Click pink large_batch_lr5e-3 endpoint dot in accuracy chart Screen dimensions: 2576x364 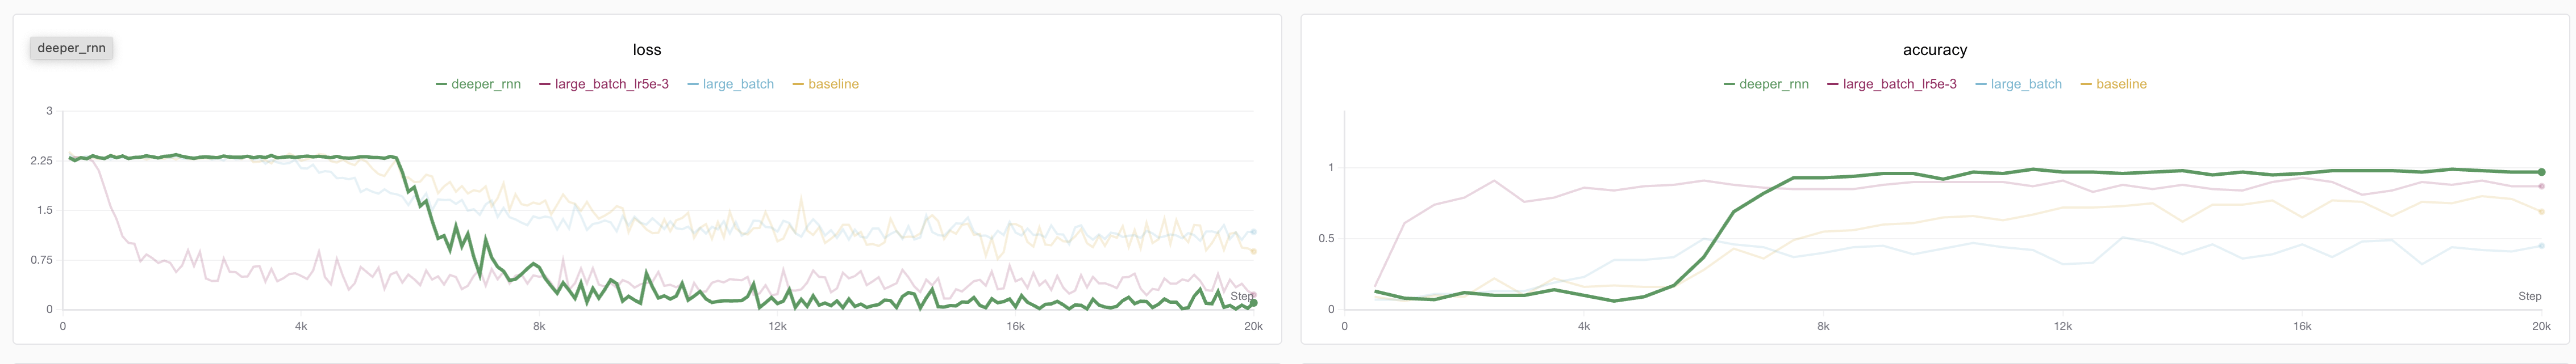point(2541,187)
